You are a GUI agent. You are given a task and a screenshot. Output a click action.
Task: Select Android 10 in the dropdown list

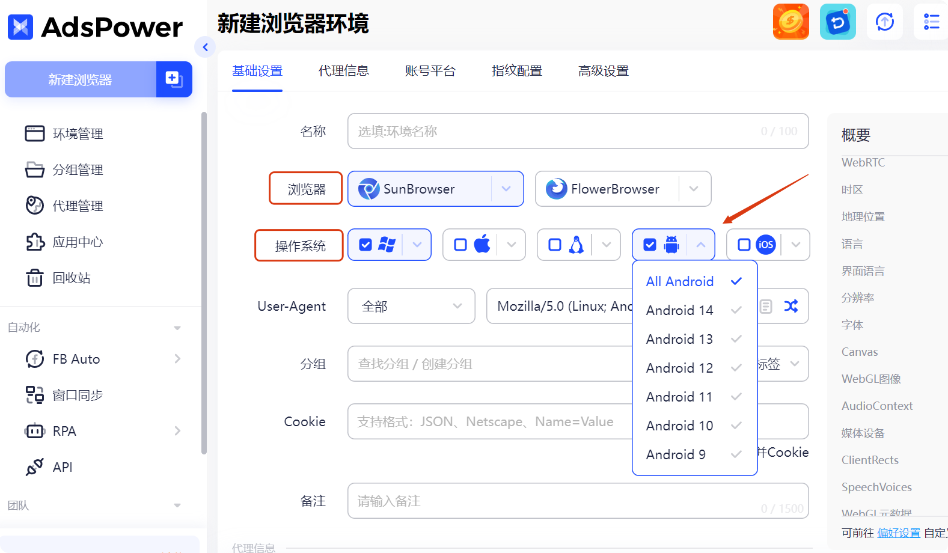(x=694, y=426)
